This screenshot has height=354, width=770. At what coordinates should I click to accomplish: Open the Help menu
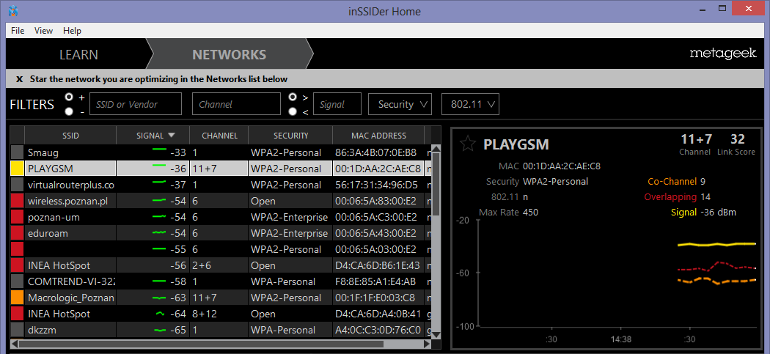72,31
